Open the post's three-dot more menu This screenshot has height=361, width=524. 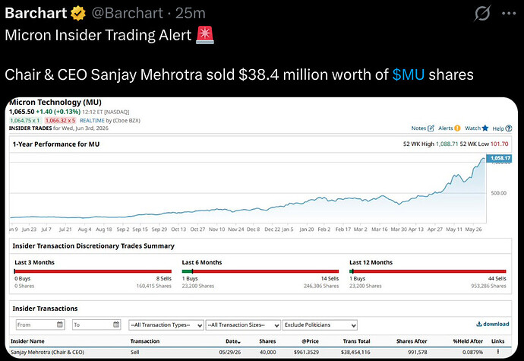[x=509, y=14]
